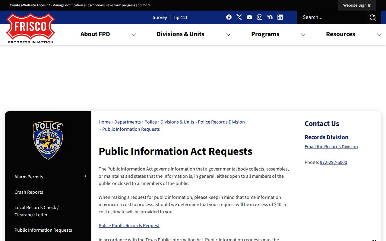386x241 pixels.
Task: Expand the Divisions & Units dropdown arrow
Action: click(228, 35)
